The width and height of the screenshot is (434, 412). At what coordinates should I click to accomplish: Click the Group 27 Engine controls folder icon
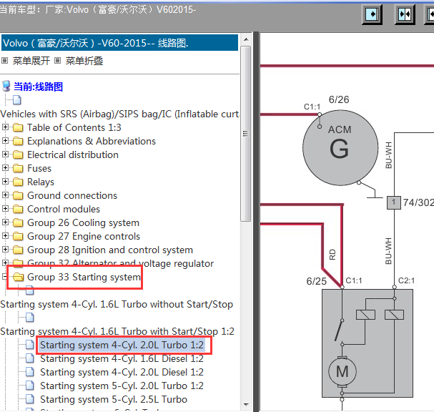pos(18,236)
